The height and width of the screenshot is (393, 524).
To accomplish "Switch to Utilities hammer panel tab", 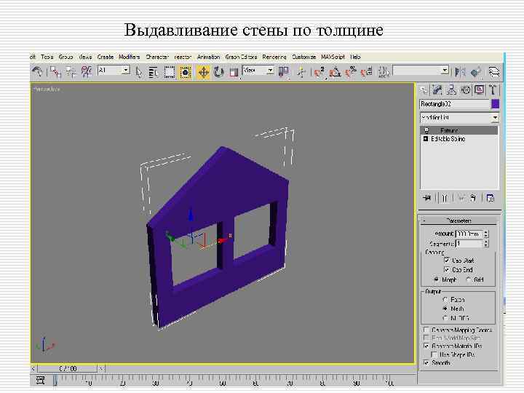I will (493, 90).
